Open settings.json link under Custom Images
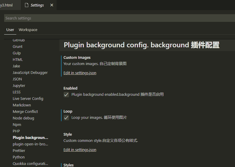The width and height of the screenshot is (235, 167). [x=80, y=73]
